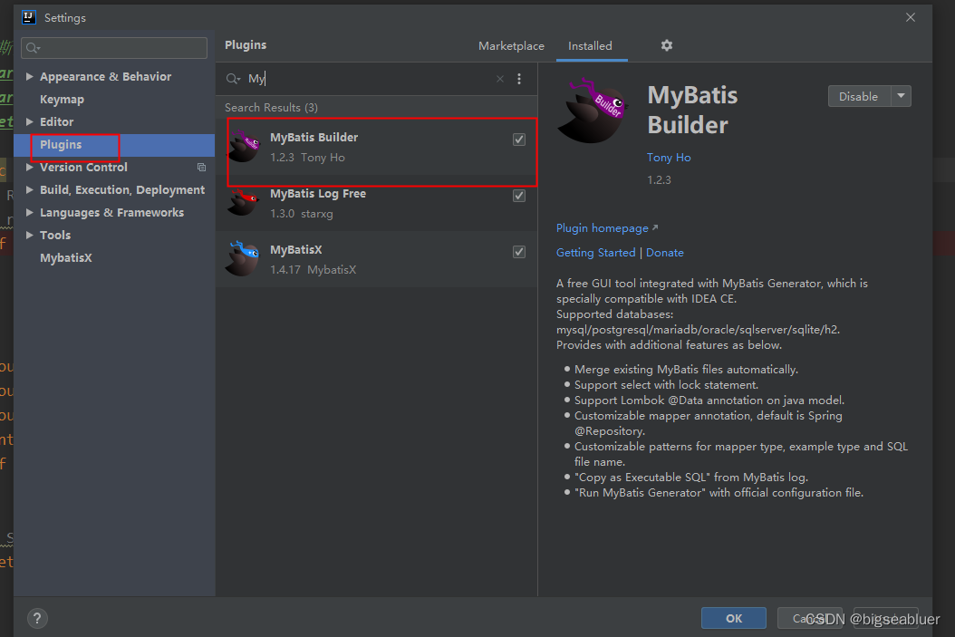Click the IntelliJ logo in the title bar
The height and width of the screenshot is (637, 955).
click(29, 17)
